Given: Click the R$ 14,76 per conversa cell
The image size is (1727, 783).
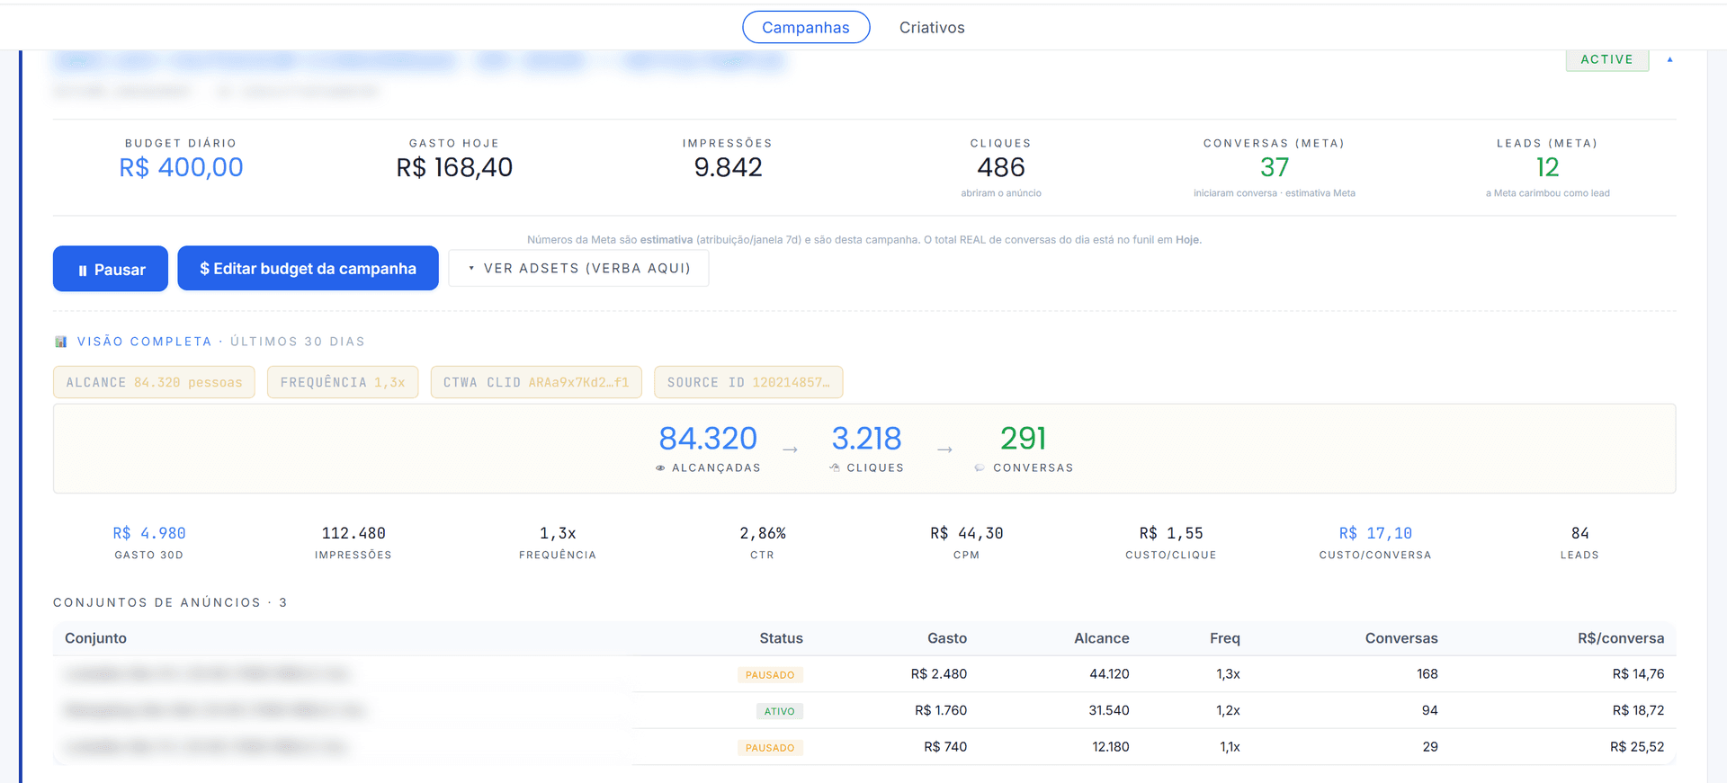Looking at the screenshot, I should (1638, 674).
